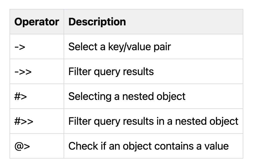The image size is (256, 166).
Task: Click the "Filter query results" description text
Action: [111, 72]
